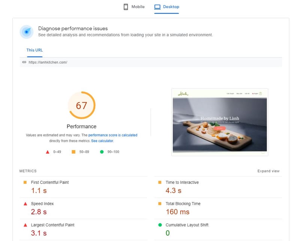
Task: Open the See calculator link
Action: [x=102, y=141]
